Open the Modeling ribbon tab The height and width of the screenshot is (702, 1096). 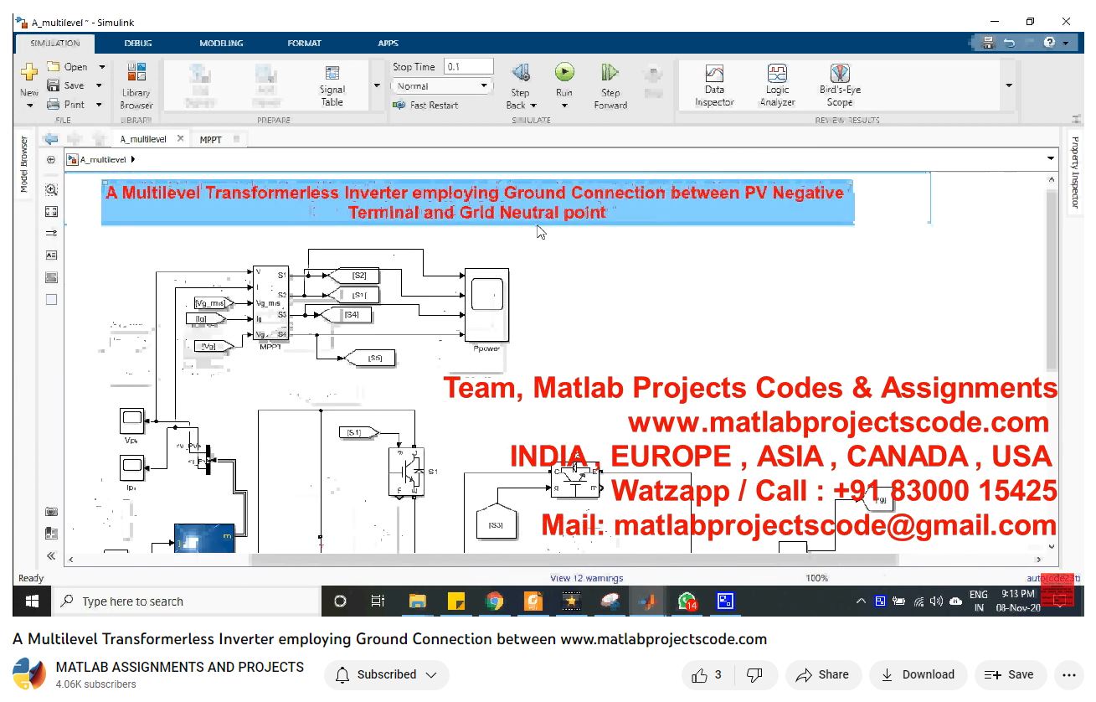221,43
